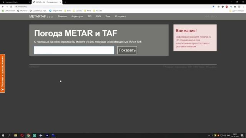Open the Блог menu item
This screenshot has width=246, height=138.
108,16
